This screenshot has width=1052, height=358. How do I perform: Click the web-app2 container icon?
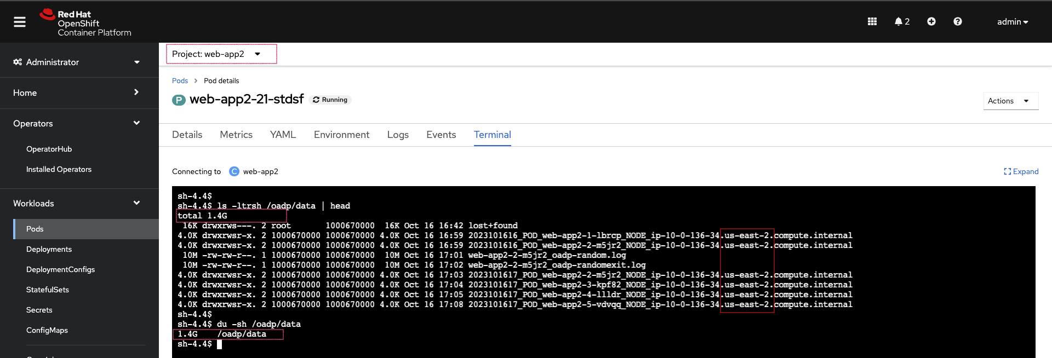[234, 171]
